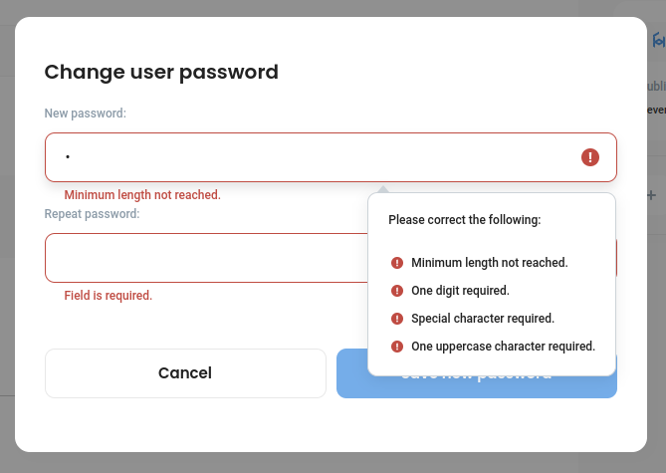The height and width of the screenshot is (473, 666).
Task: Click the Special character required text in tooltip
Action: (483, 319)
